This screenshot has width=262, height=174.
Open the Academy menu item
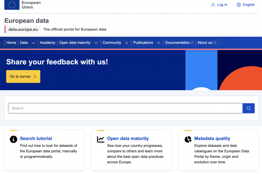tap(48, 43)
